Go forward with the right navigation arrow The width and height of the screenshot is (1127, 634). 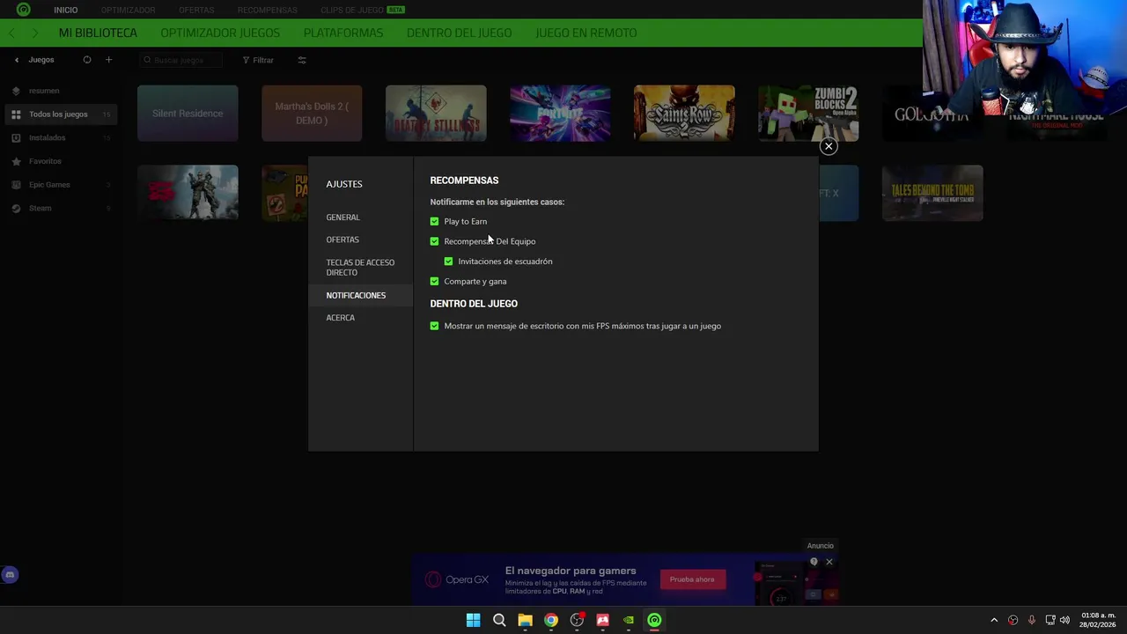pyautogui.click(x=34, y=33)
